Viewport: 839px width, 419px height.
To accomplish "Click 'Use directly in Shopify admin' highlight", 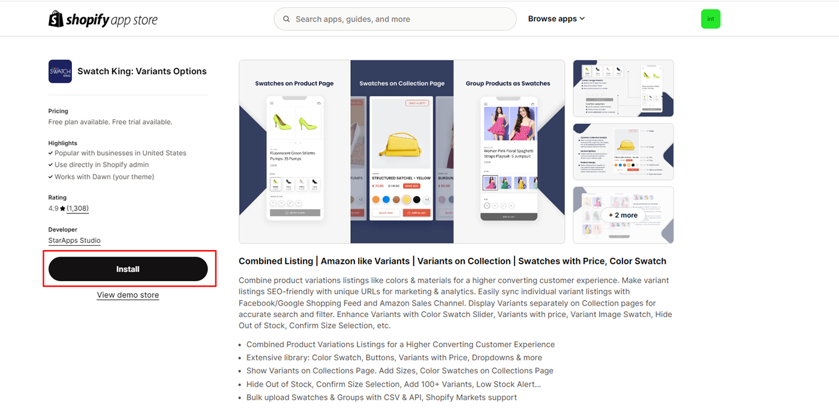I will click(x=101, y=164).
